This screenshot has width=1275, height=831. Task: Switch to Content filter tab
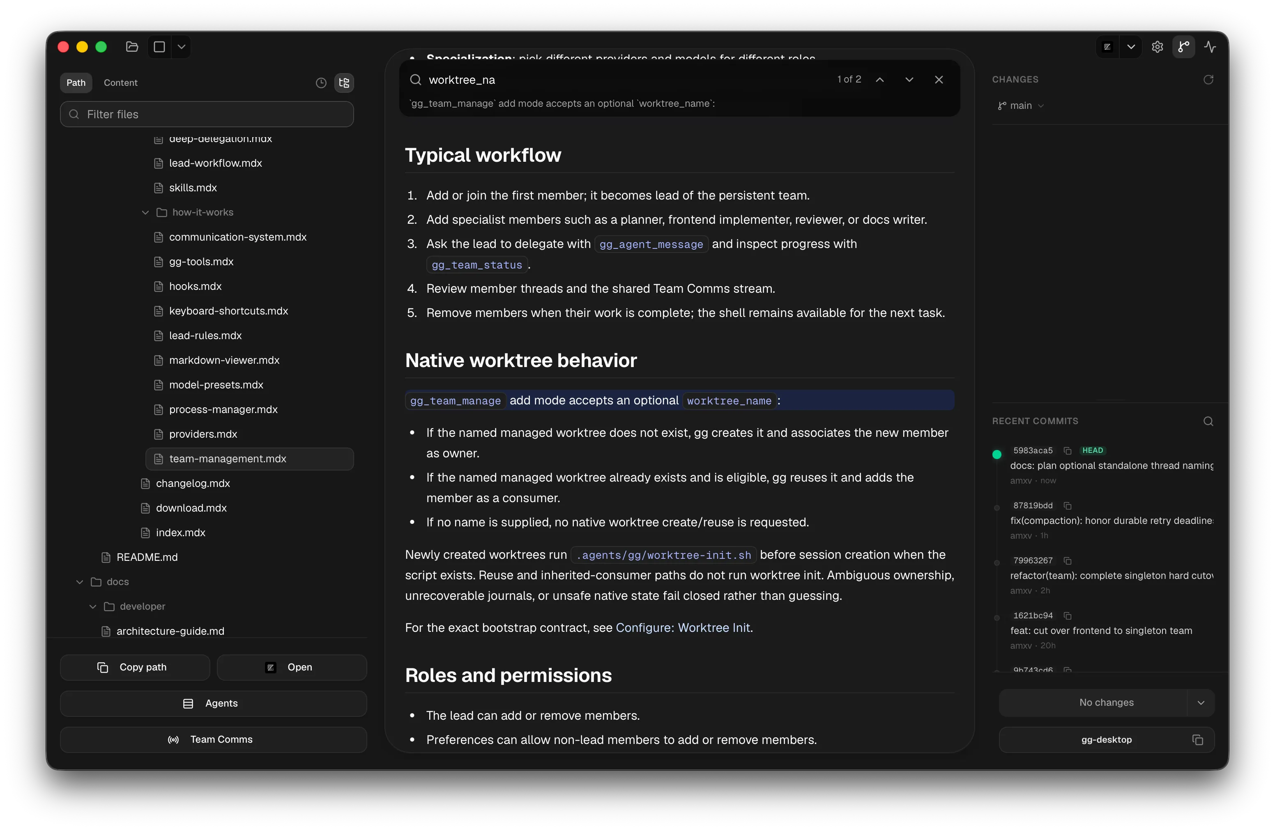click(x=120, y=83)
